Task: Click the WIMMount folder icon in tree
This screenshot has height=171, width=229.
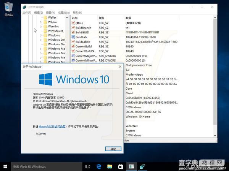Action: point(45,31)
